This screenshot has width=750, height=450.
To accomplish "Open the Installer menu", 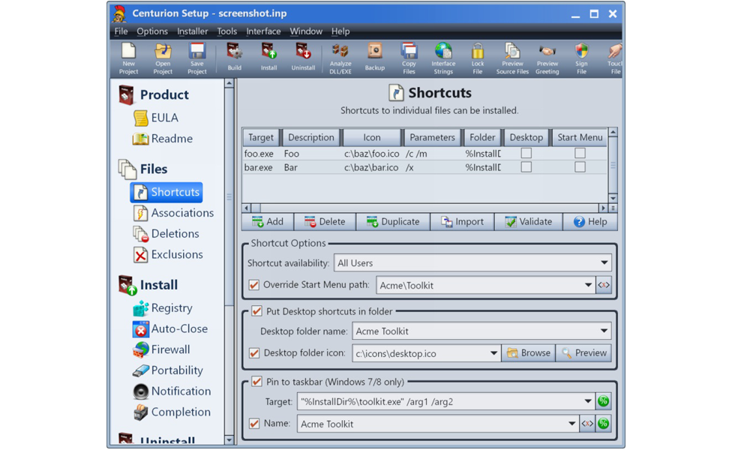I will point(192,31).
